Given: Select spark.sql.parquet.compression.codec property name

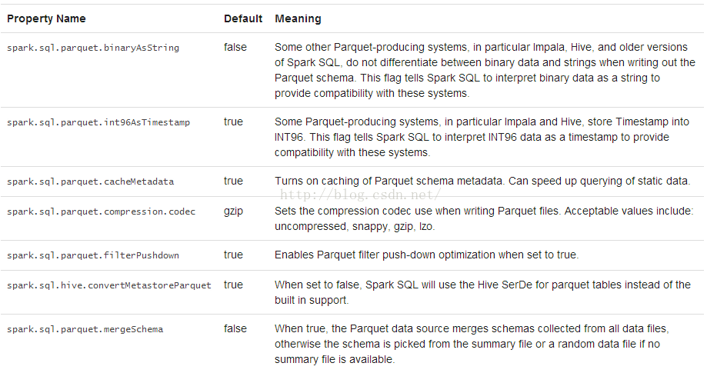Looking at the screenshot, I should click(x=101, y=211).
